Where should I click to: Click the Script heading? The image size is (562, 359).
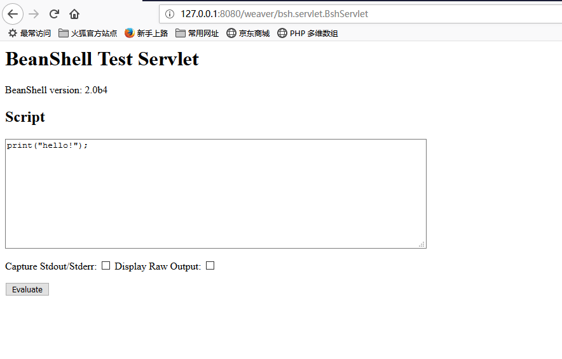(25, 117)
